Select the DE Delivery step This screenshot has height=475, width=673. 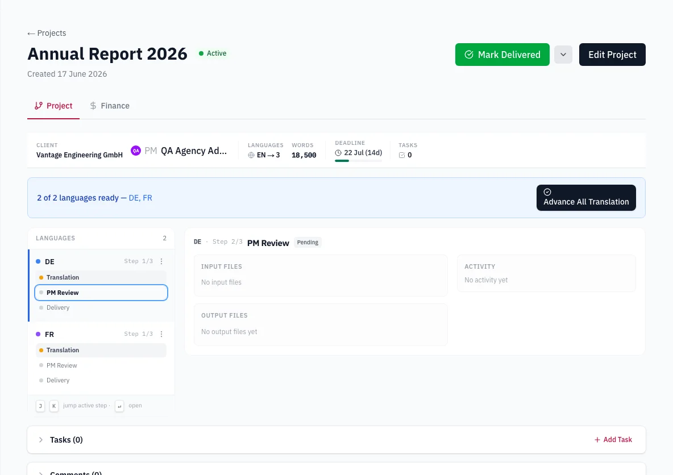tap(101, 307)
